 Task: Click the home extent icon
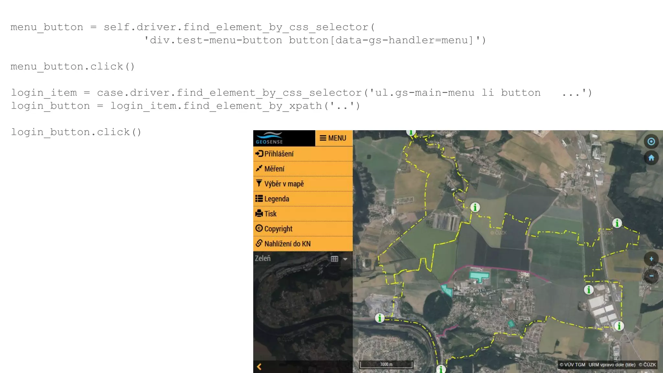coord(651,158)
